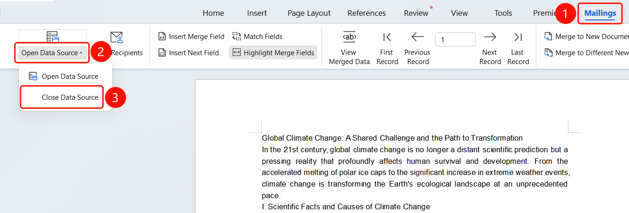
Task: Toggle Highlight Merge Fields
Action: tap(273, 53)
